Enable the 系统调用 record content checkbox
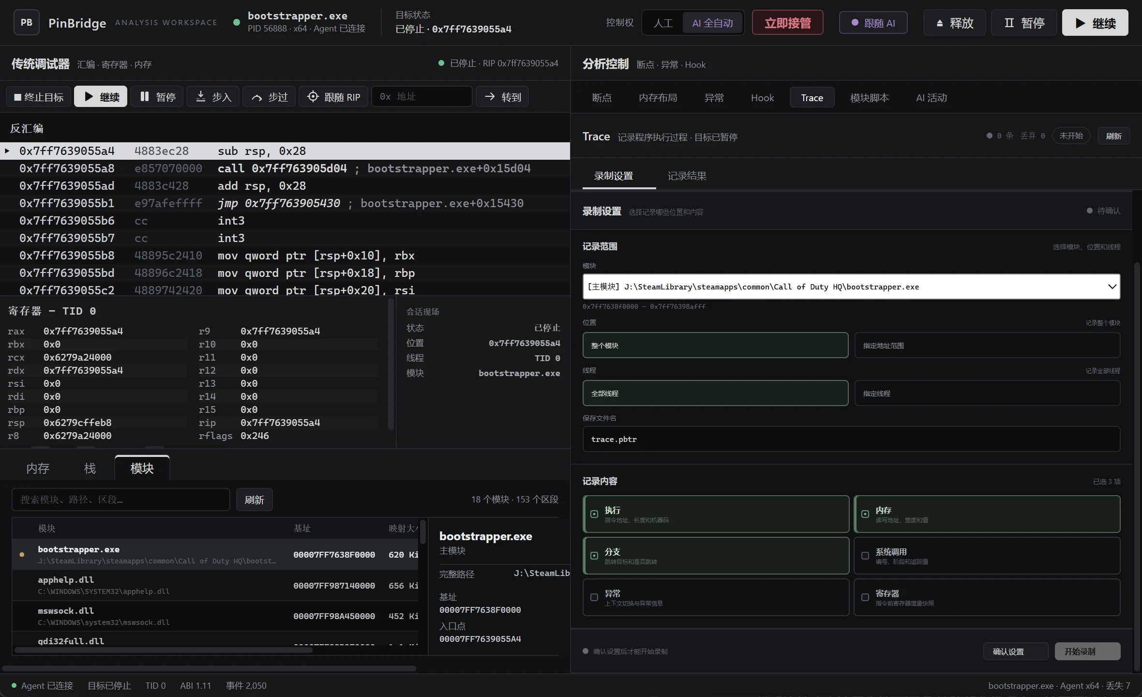 click(865, 556)
